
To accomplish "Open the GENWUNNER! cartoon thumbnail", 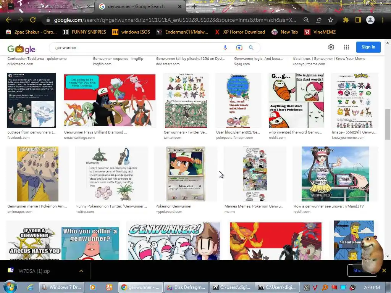I will click(x=174, y=241).
